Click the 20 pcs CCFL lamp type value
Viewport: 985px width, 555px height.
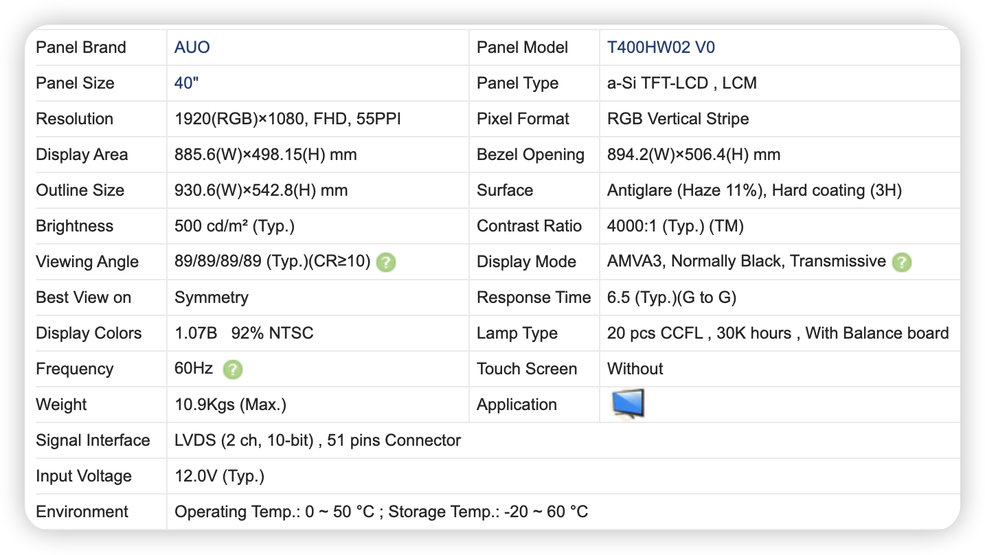pos(778,333)
